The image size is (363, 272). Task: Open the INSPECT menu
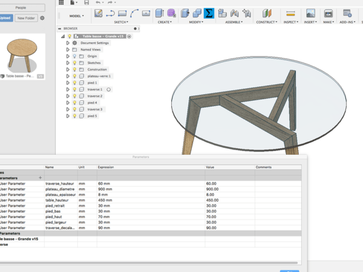coord(291,22)
